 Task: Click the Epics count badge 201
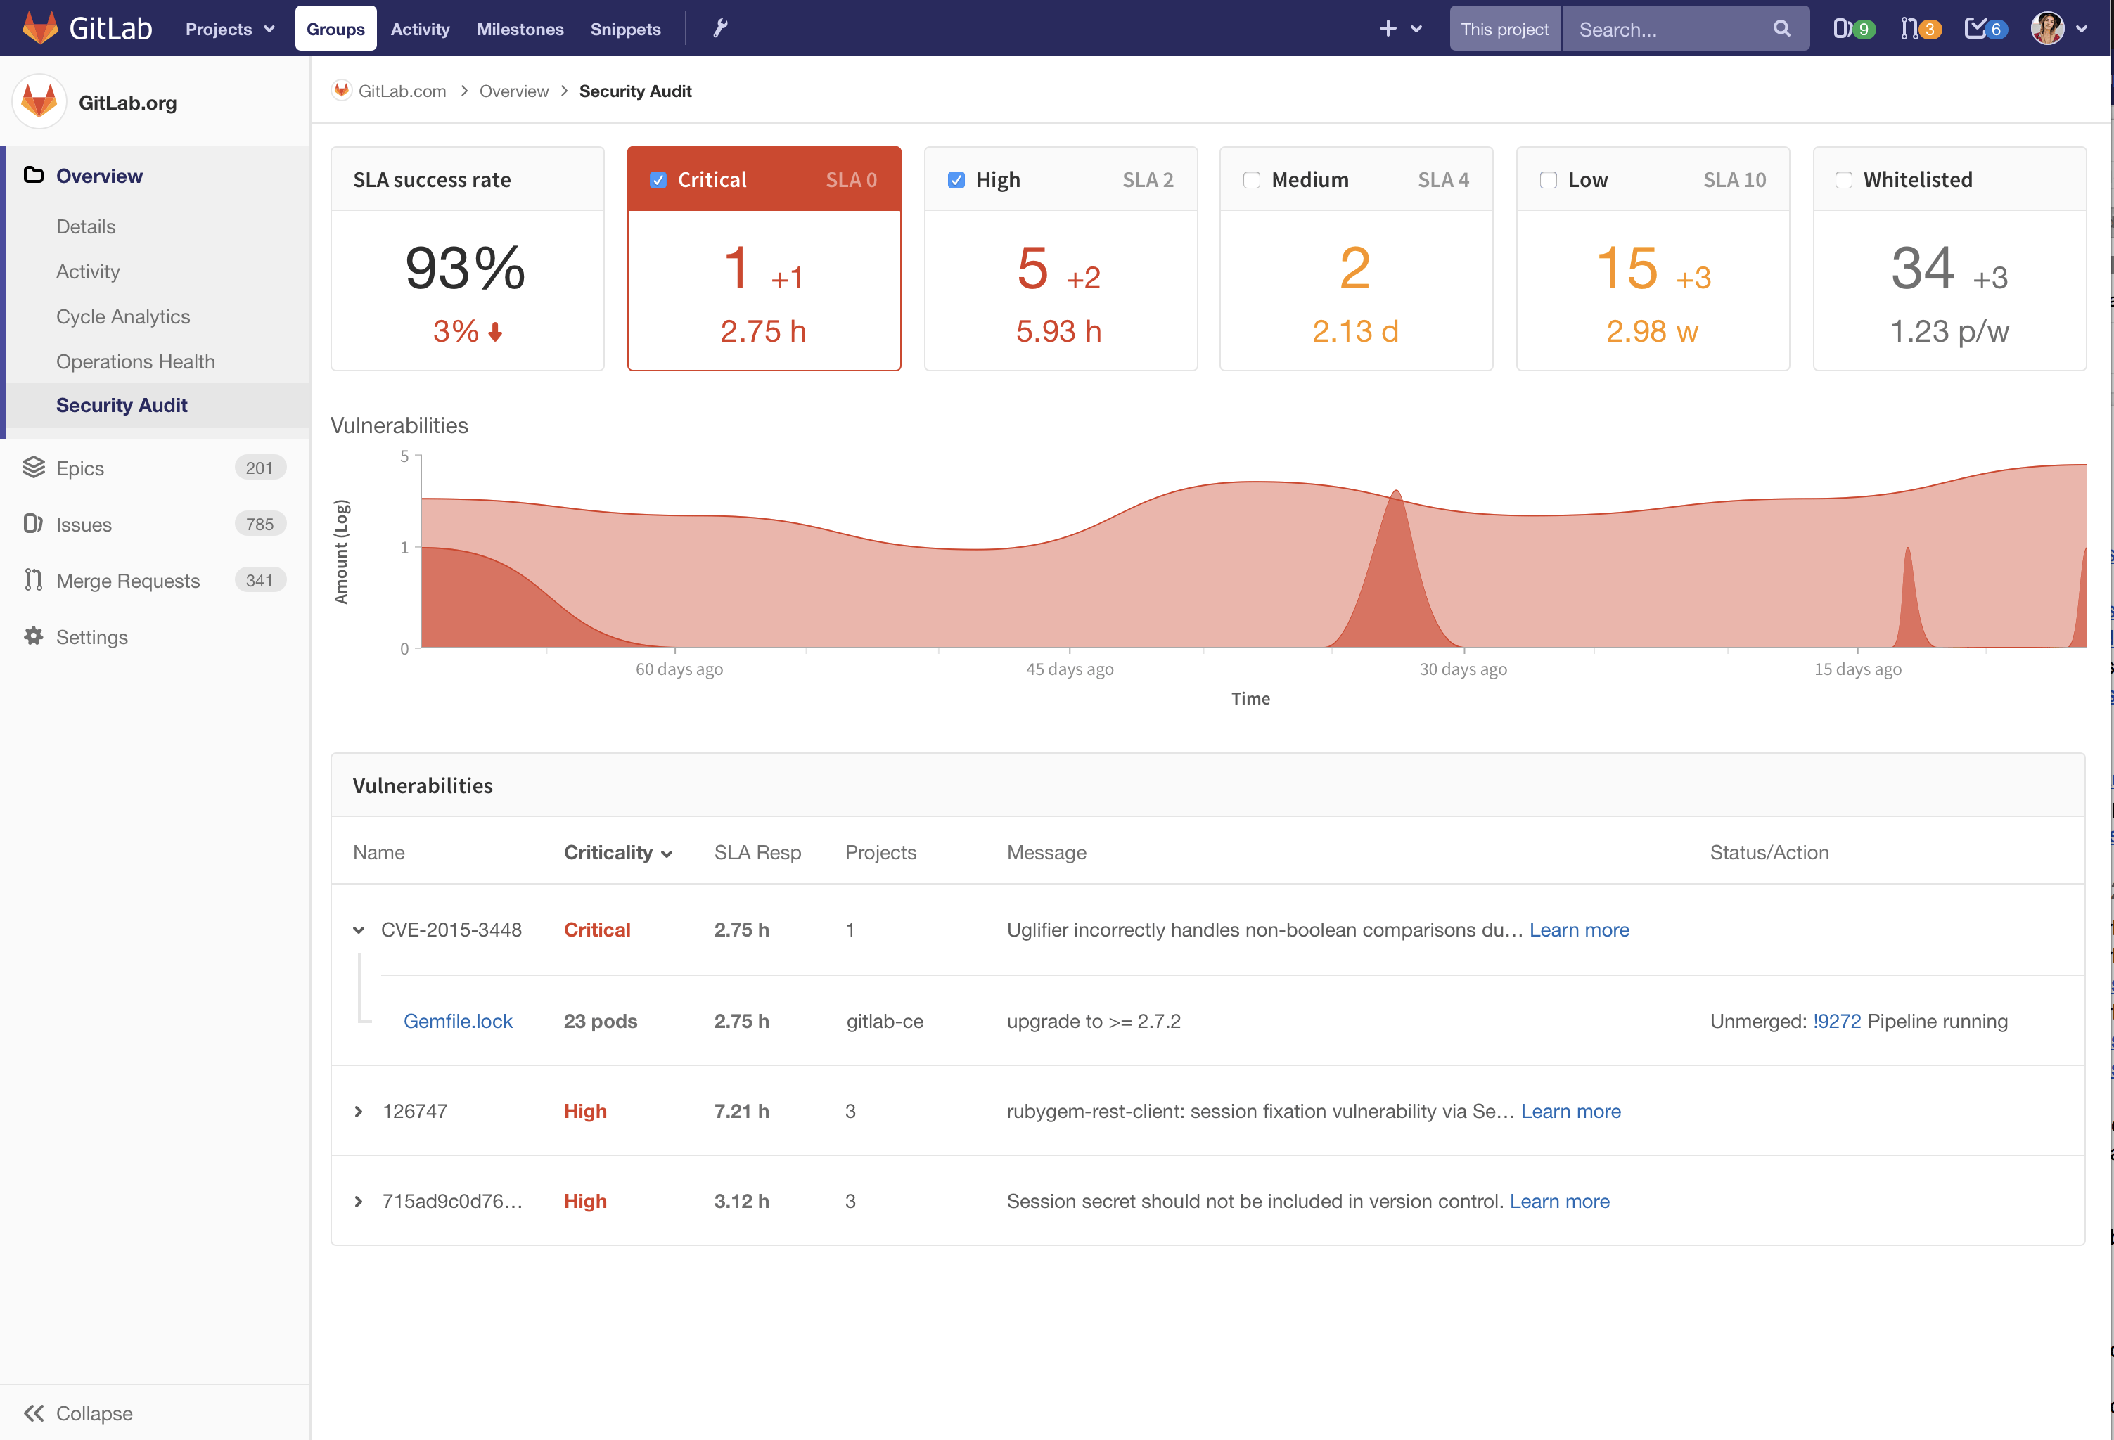point(260,468)
